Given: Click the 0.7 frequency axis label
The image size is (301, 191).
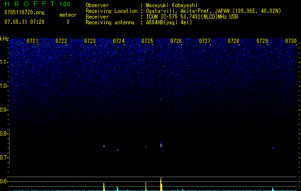Looking at the screenshot, I should tap(3, 158).
